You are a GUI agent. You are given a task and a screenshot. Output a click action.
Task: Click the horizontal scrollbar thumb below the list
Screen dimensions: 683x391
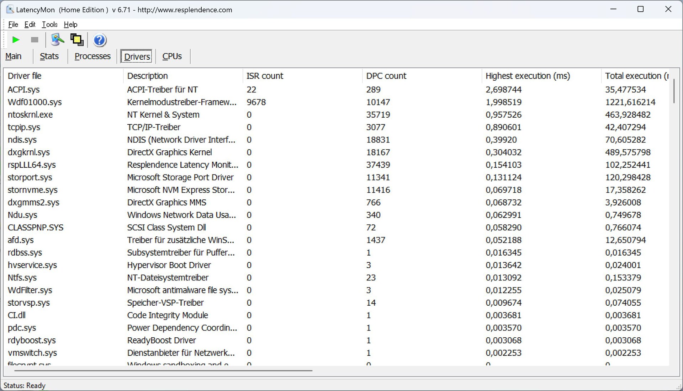coord(163,371)
